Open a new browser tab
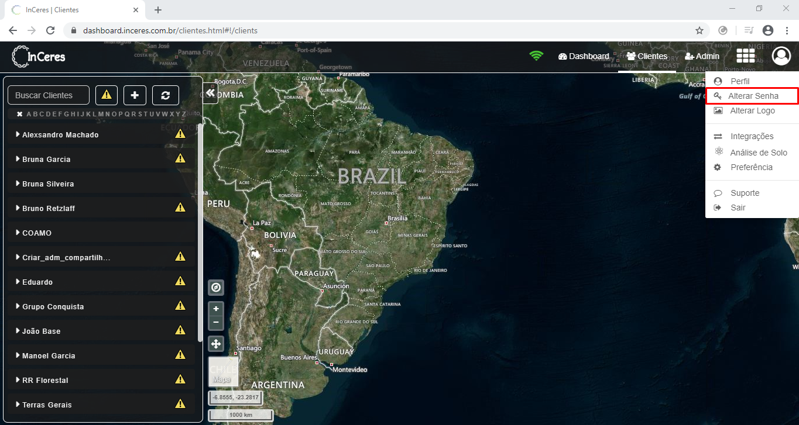The image size is (799, 425). point(157,10)
